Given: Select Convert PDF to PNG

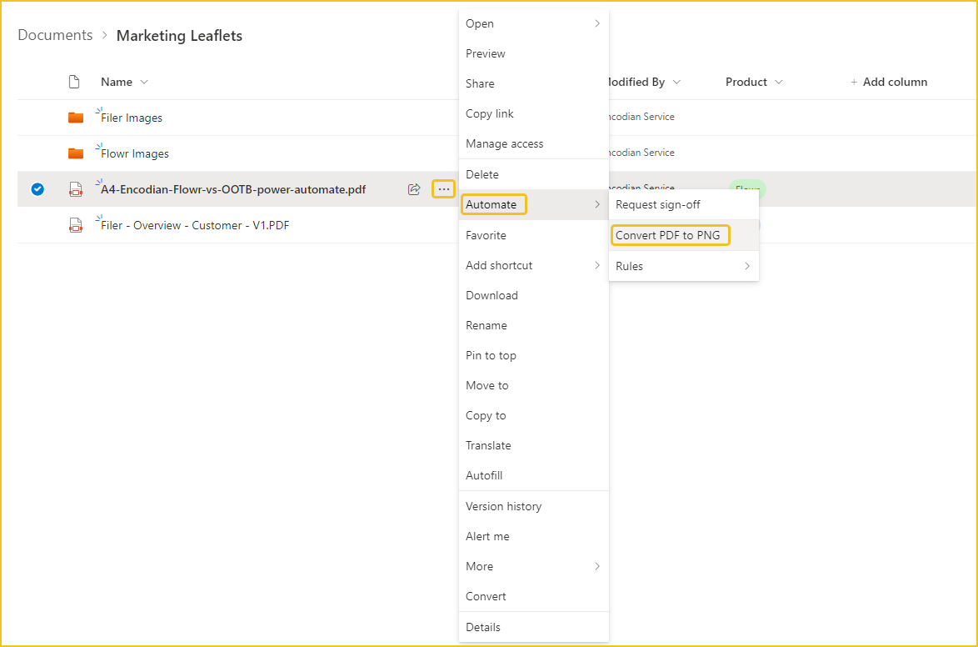Looking at the screenshot, I should (x=667, y=235).
